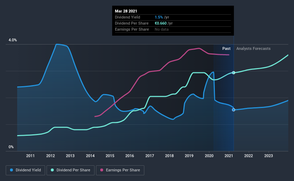Click the pink Earnings Per Share legend dot
The height and width of the screenshot is (181, 294).
click(102, 170)
